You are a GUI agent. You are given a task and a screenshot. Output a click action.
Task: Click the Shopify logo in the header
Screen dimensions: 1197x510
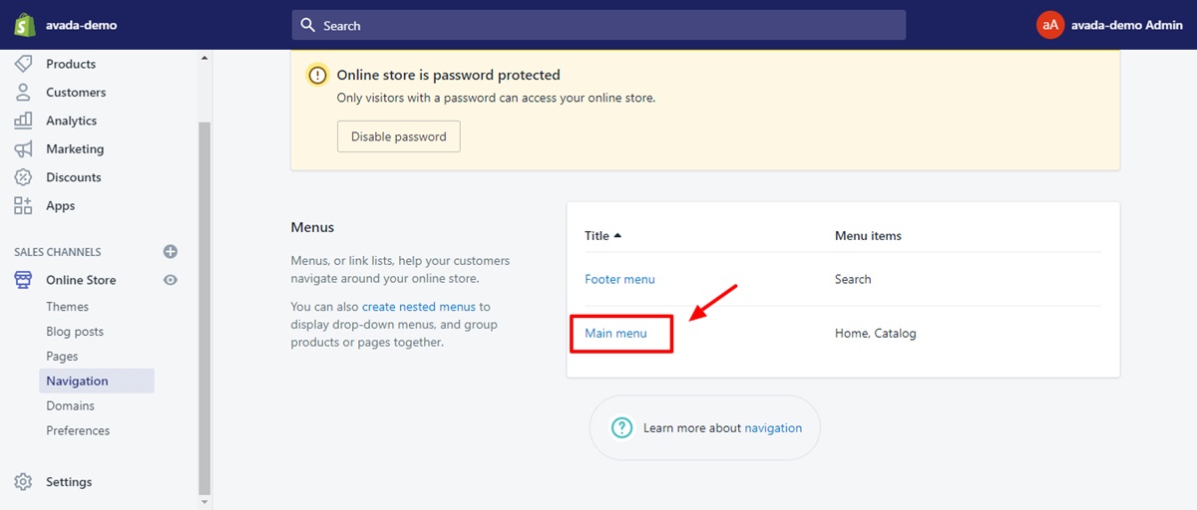tap(23, 25)
